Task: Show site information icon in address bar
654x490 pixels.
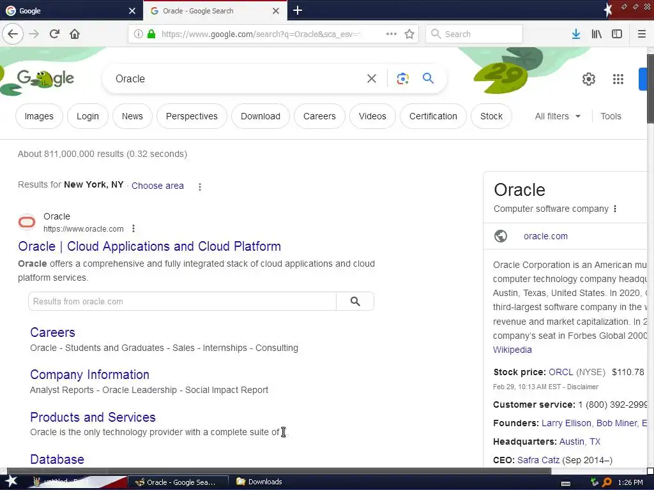Action: click(139, 34)
